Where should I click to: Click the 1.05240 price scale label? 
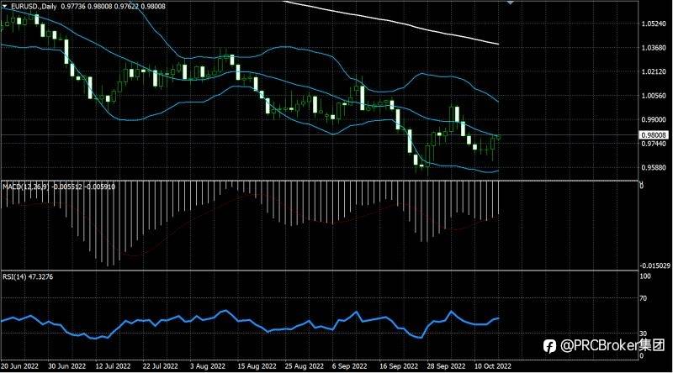point(654,24)
